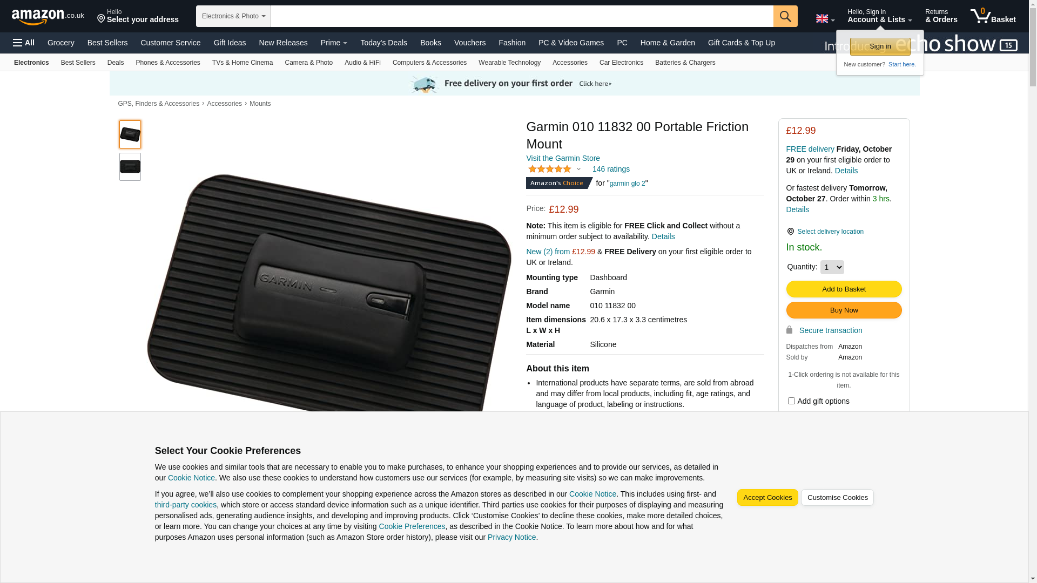This screenshot has height=583, width=1037.
Task: Select delivery location pin icon
Action: point(790,232)
